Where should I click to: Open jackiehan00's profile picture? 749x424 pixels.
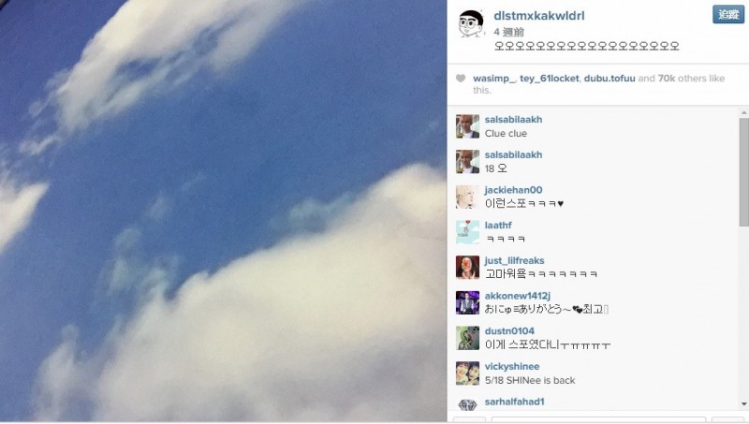pyautogui.click(x=467, y=197)
